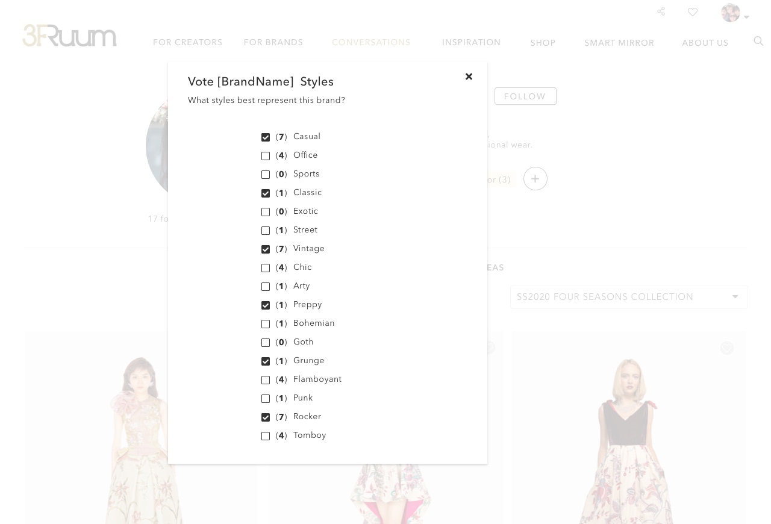Screen dimensions: 771x524
Task: Open the Smart Mirror menu item
Action: tap(619, 43)
